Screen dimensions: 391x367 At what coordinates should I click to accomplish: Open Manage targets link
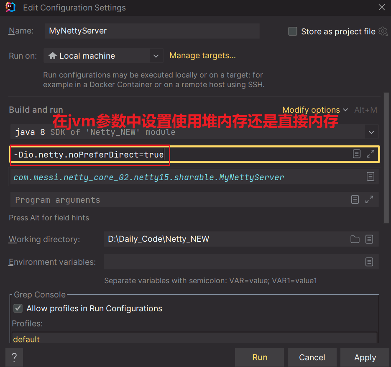click(202, 55)
